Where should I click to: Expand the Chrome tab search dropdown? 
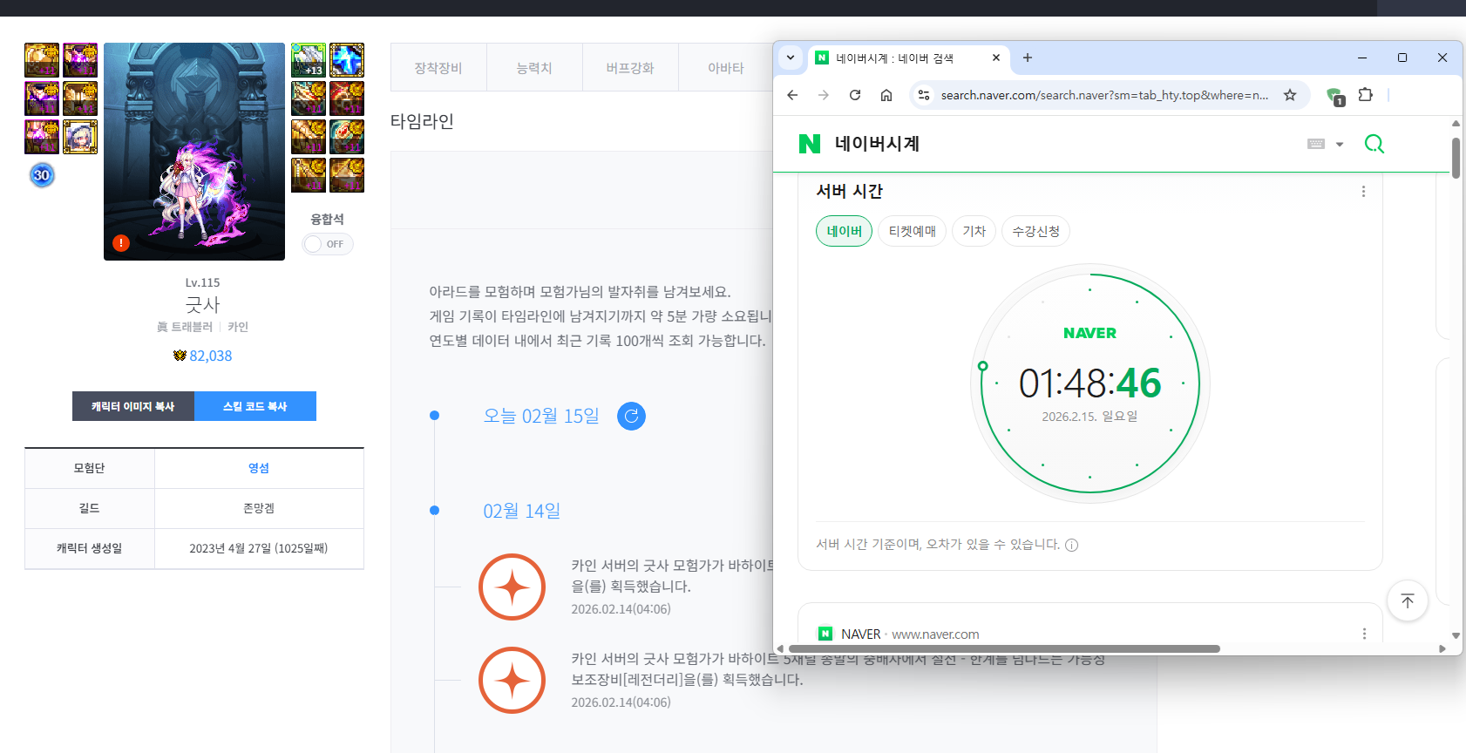791,58
